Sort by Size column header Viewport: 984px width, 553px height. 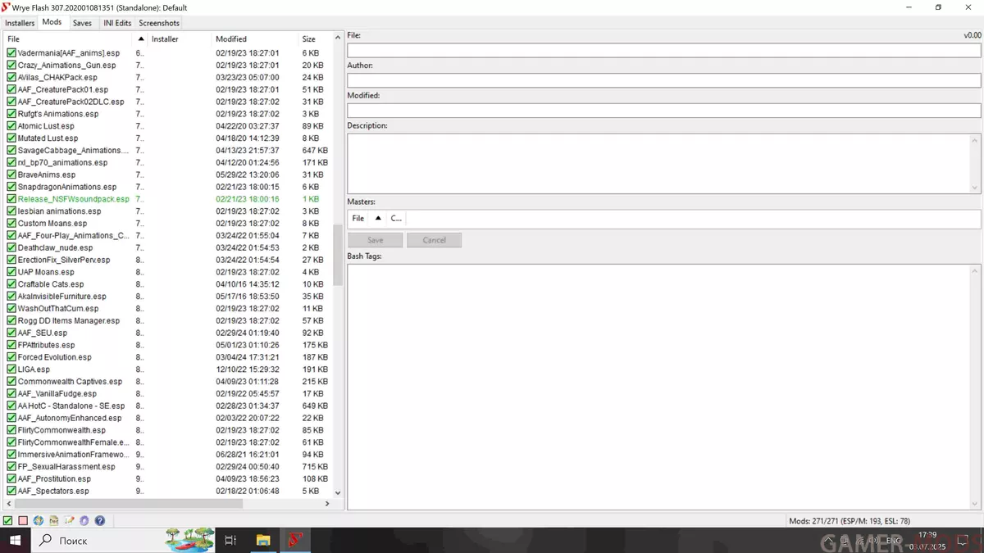315,39
